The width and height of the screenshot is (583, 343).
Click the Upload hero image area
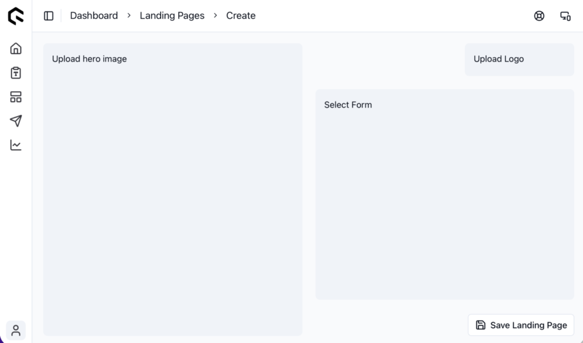pyautogui.click(x=173, y=189)
